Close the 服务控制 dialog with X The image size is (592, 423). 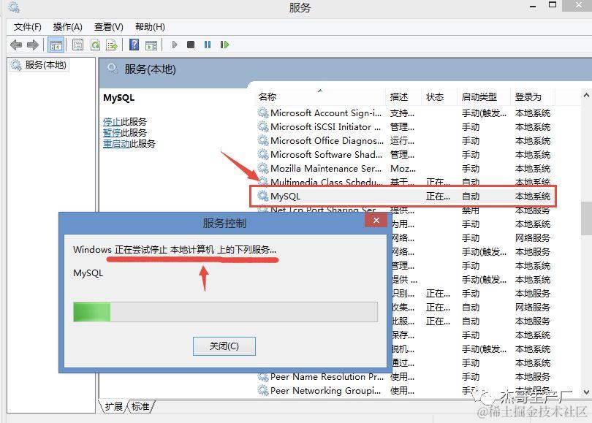click(376, 221)
